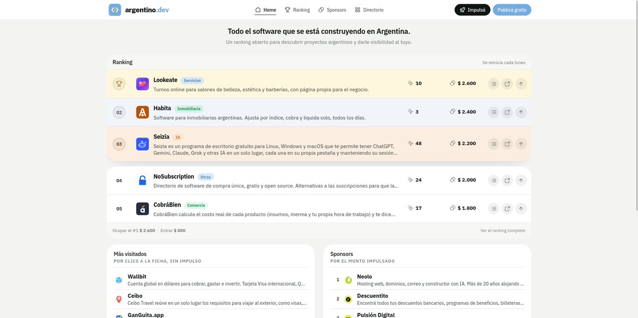Click the argentino.dev logo icon
The image size is (638, 318).
115,10
